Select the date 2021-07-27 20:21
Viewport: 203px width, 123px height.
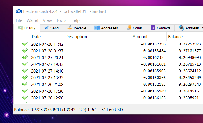(x=47, y=58)
